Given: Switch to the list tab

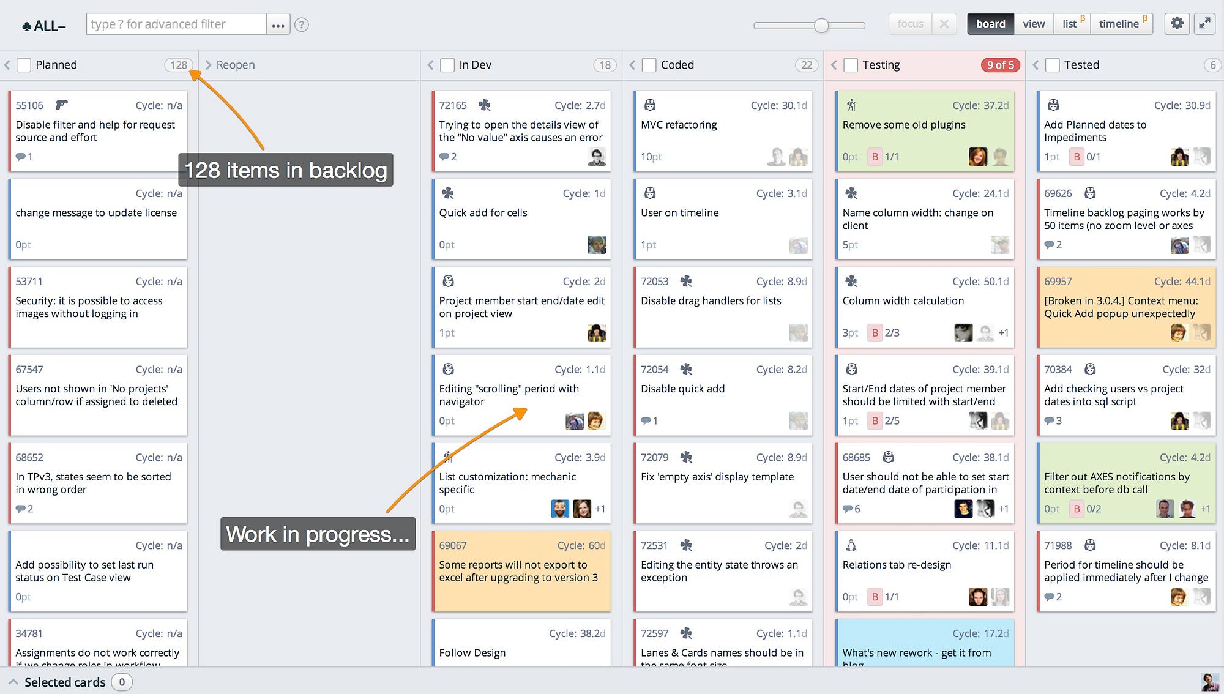Looking at the screenshot, I should [x=1070, y=24].
